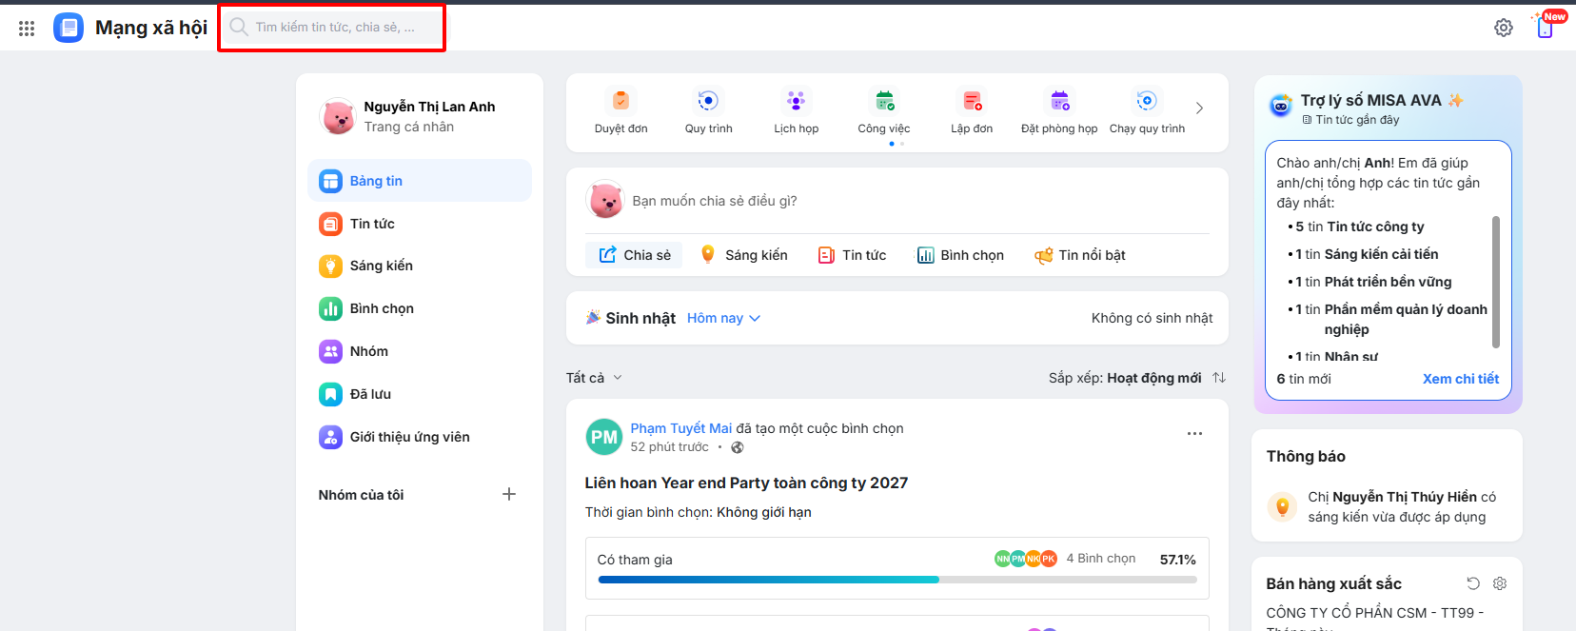
Task: Add a new group with plus icon
Action: point(509,494)
